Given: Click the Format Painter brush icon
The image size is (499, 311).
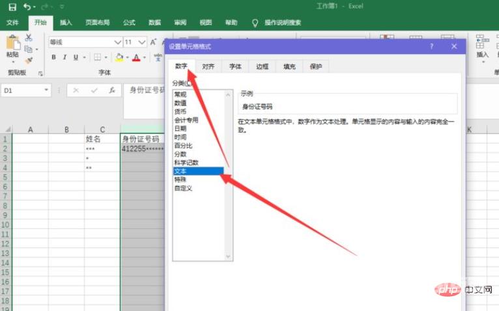Looking at the screenshot, I should 29,60.
